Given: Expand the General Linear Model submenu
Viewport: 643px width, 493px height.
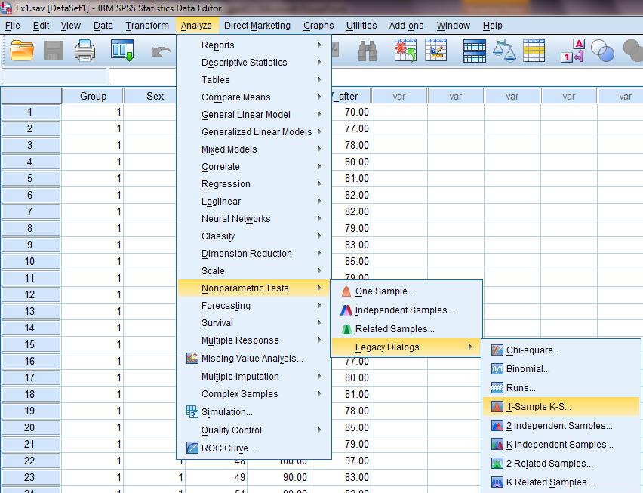Looking at the screenshot, I should point(254,115).
